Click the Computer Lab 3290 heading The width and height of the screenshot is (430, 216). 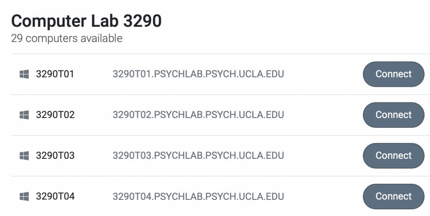pyautogui.click(x=86, y=21)
